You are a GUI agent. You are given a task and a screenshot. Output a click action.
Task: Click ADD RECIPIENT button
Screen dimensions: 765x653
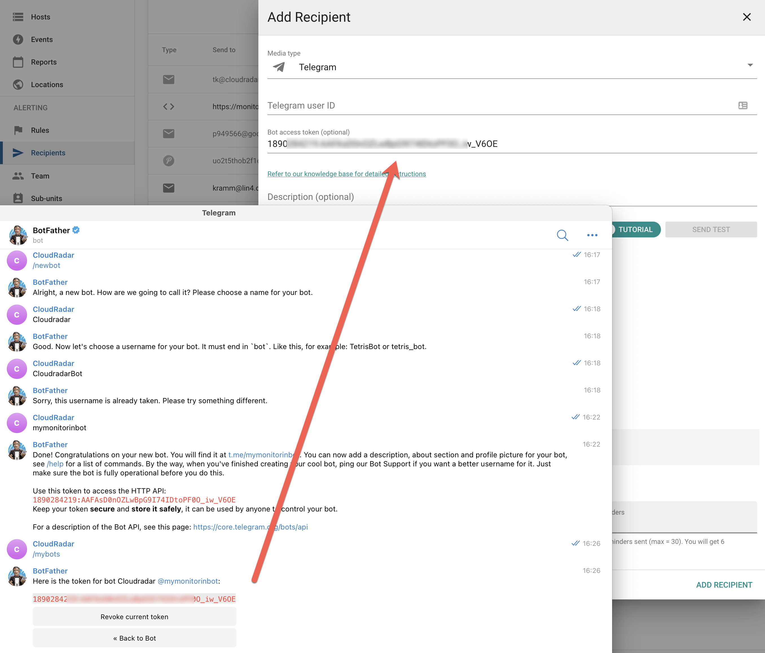[724, 585]
